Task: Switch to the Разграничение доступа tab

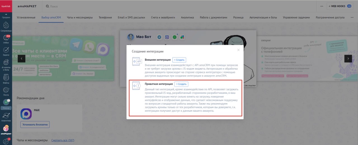Action: pos(330,17)
